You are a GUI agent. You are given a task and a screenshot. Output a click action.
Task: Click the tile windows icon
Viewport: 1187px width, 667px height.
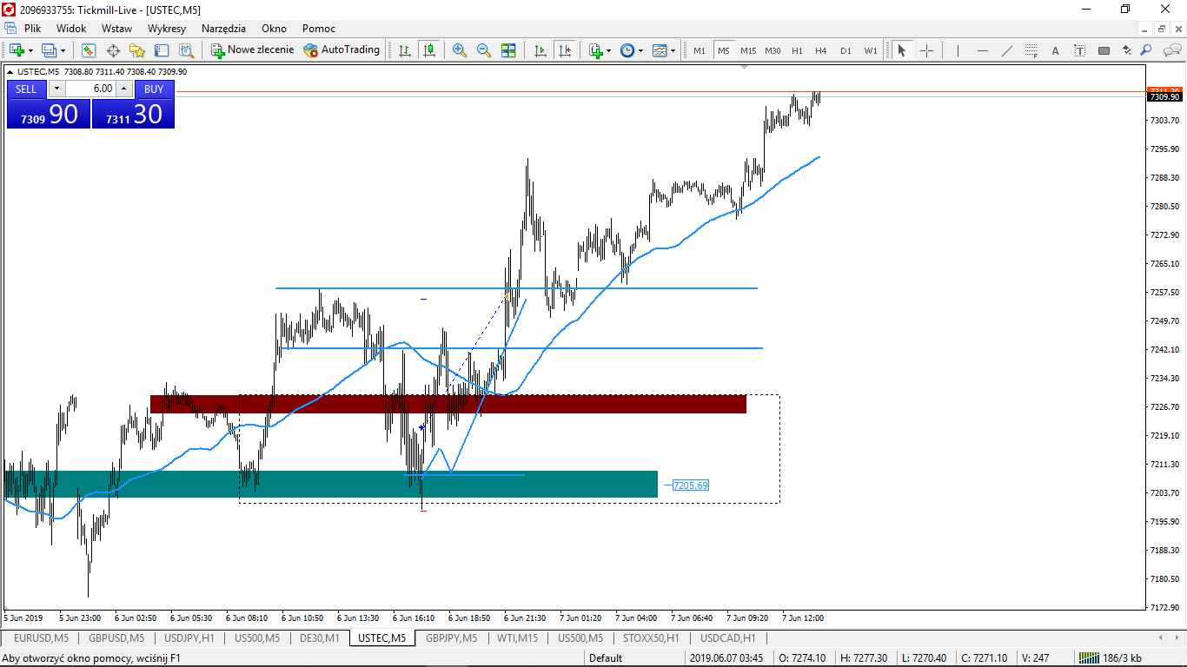click(x=508, y=50)
